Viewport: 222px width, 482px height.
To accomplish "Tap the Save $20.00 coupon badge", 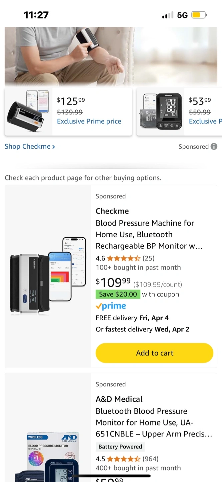I will coord(118,294).
